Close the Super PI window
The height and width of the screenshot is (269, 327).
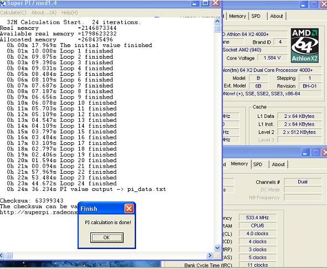[216, 3]
